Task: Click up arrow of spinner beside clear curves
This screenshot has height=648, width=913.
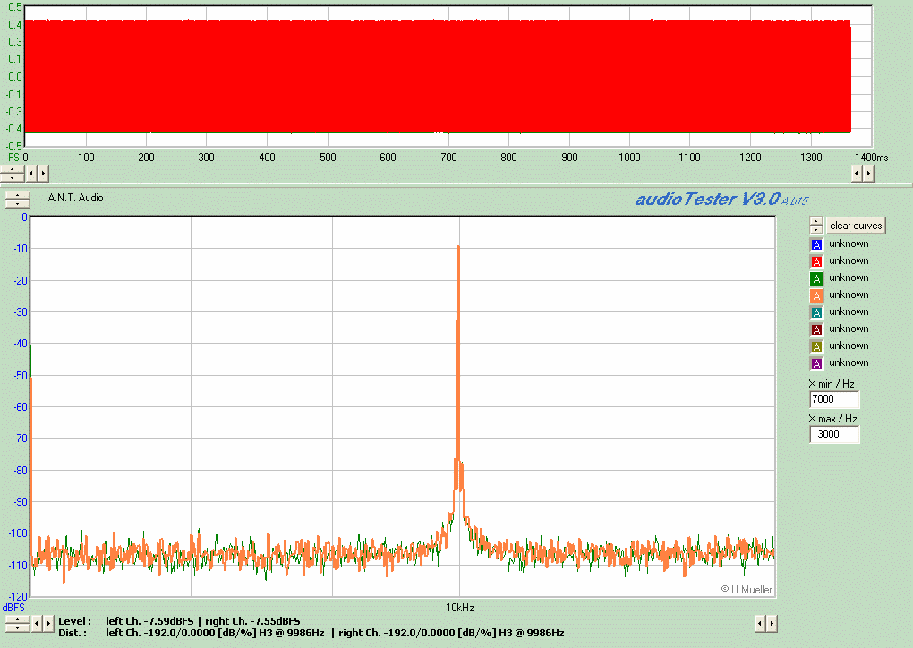Action: [815, 221]
